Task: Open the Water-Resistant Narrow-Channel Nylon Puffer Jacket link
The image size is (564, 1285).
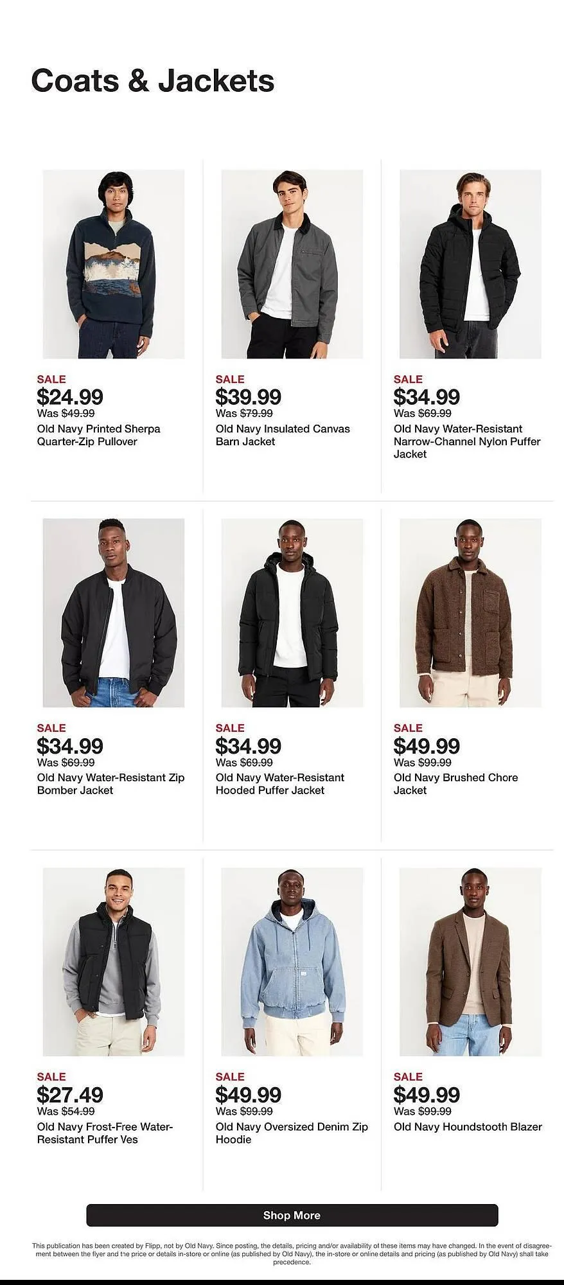Action: tap(467, 441)
